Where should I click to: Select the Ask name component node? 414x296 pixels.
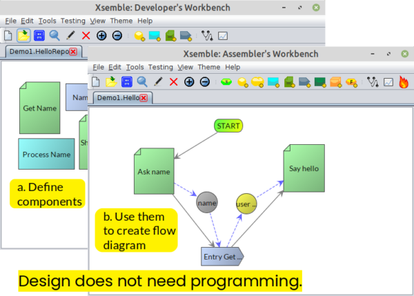pyautogui.click(x=153, y=172)
